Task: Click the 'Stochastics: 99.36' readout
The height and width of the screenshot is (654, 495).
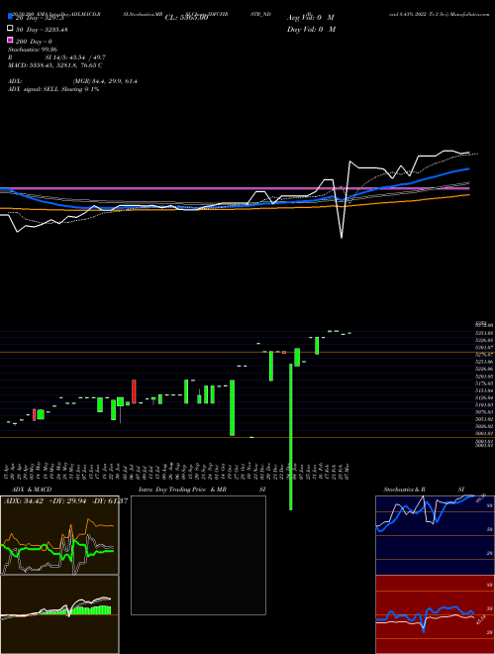Action: [33, 50]
